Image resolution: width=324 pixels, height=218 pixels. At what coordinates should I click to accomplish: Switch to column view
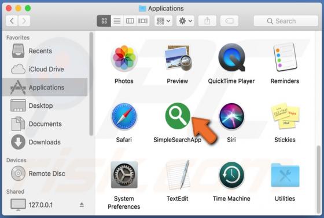(130, 21)
